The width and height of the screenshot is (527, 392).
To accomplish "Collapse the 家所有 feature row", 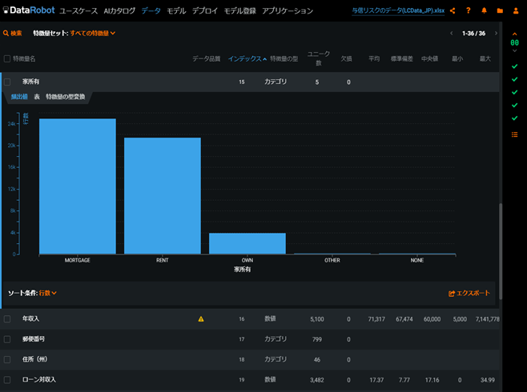I will click(x=251, y=82).
